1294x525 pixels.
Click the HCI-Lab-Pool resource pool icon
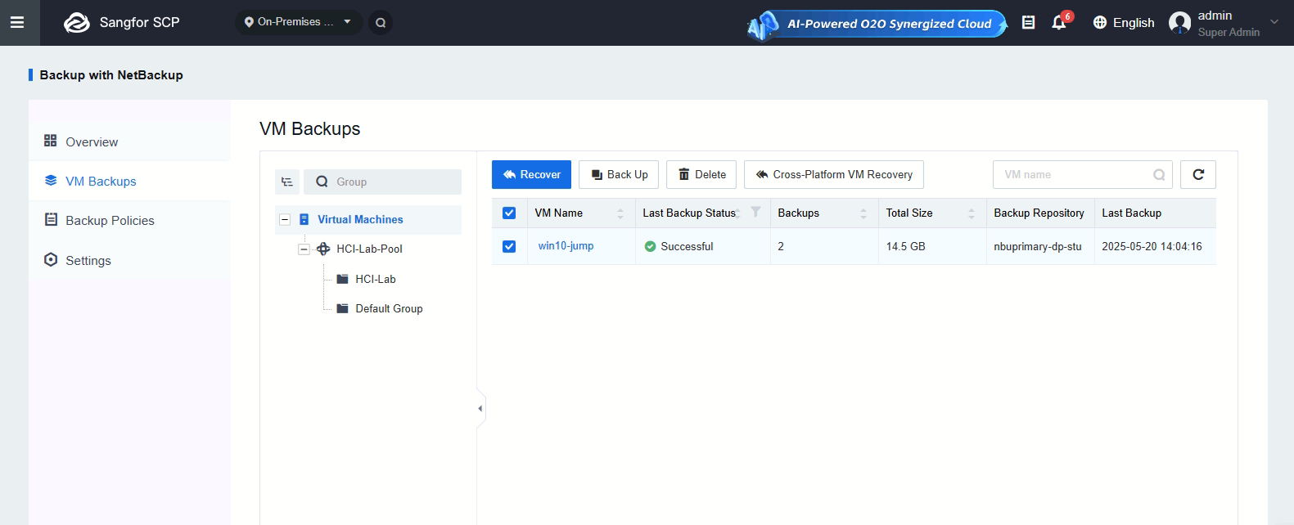pos(323,249)
